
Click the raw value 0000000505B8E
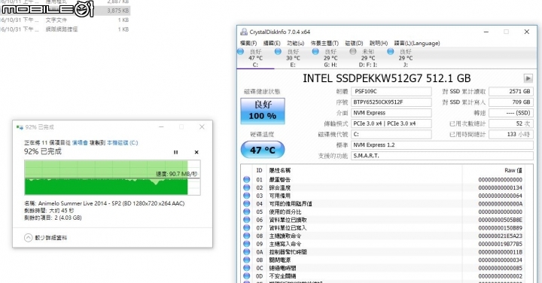[x=500, y=220]
